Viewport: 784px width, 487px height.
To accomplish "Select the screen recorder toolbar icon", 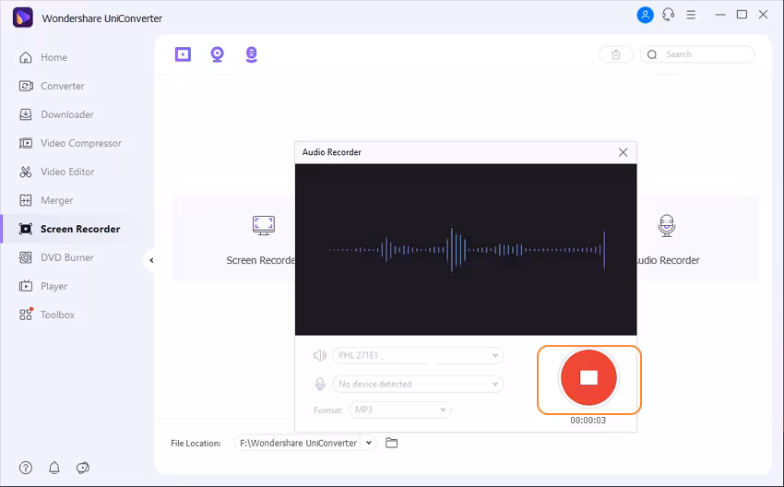I will (x=183, y=54).
